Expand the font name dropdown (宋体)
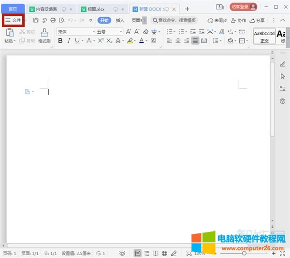290x258 pixels. pos(94,32)
